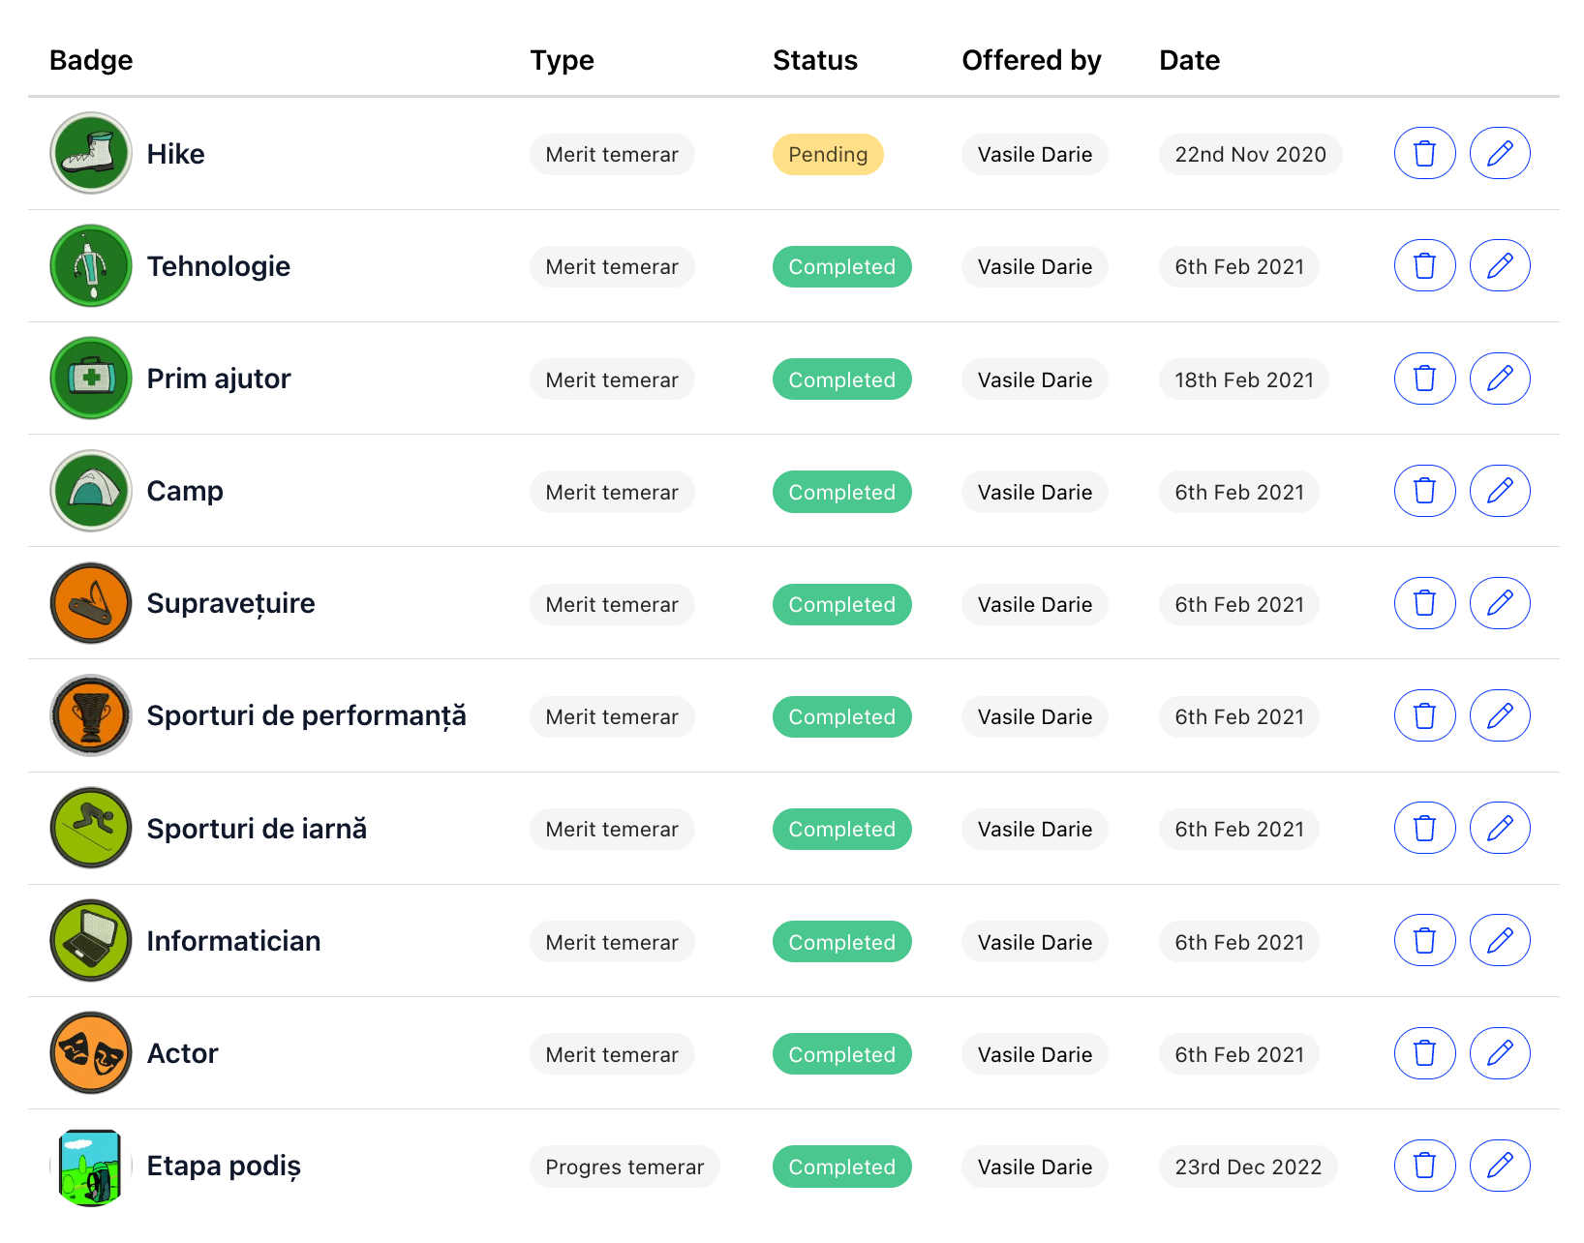Click the Pending status tag
Viewport: 1584px width, 1243px height.
tap(828, 155)
